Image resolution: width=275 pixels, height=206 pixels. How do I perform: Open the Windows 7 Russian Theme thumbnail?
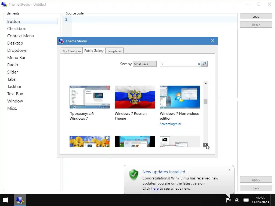(x=135, y=97)
